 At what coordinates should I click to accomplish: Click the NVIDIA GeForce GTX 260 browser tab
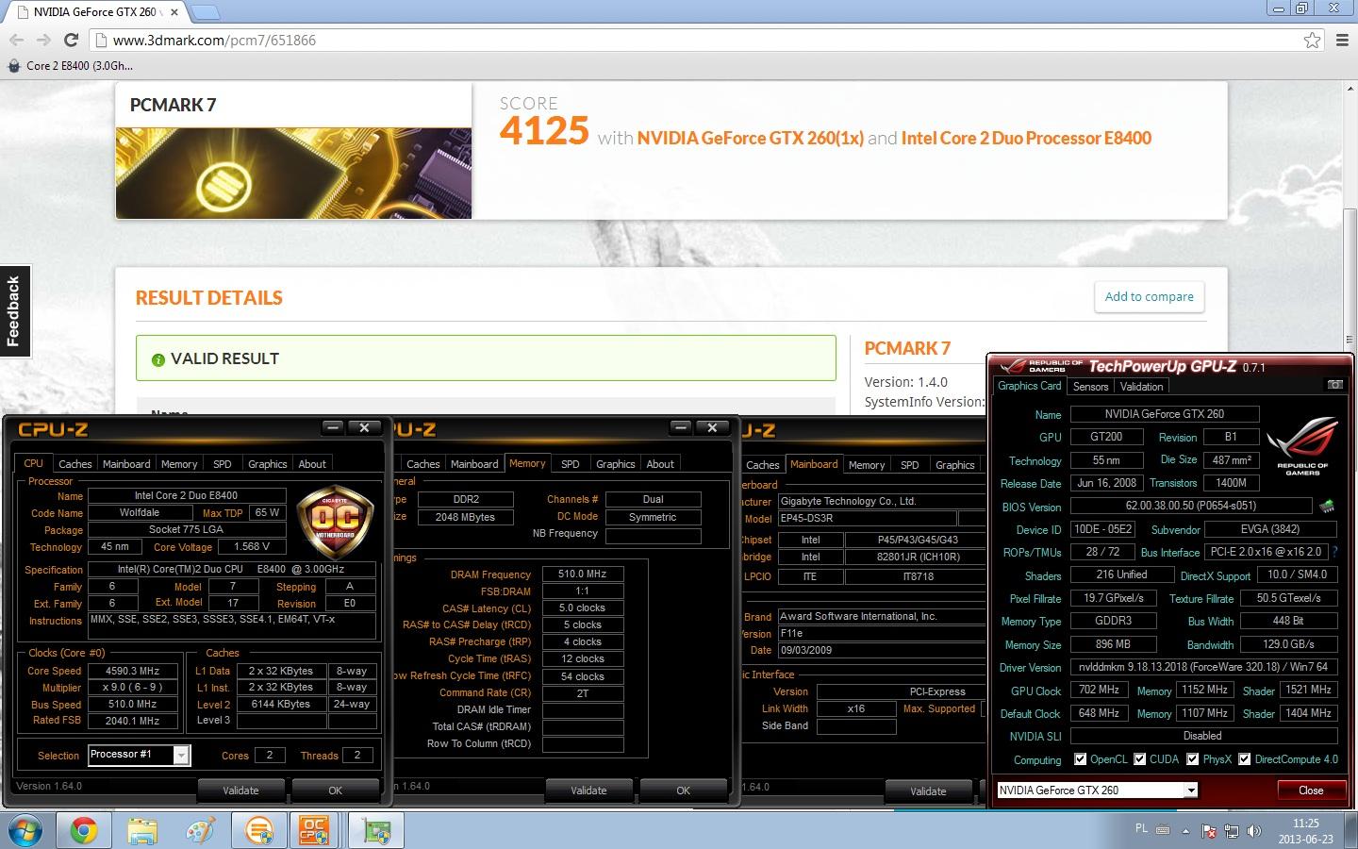tap(97, 12)
